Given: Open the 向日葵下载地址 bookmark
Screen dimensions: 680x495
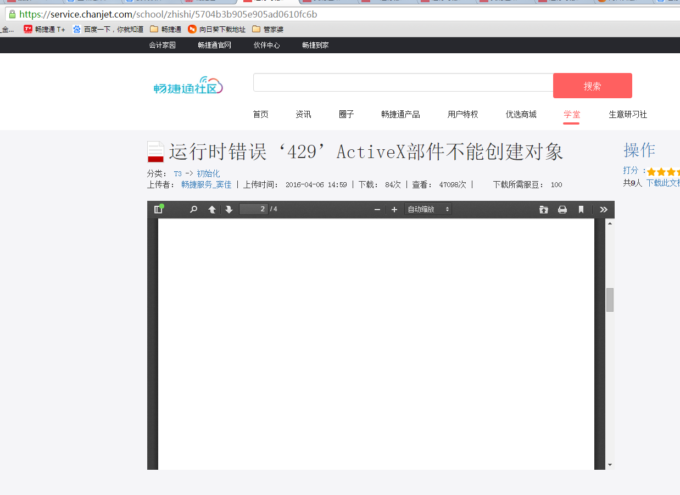Looking at the screenshot, I should [217, 29].
